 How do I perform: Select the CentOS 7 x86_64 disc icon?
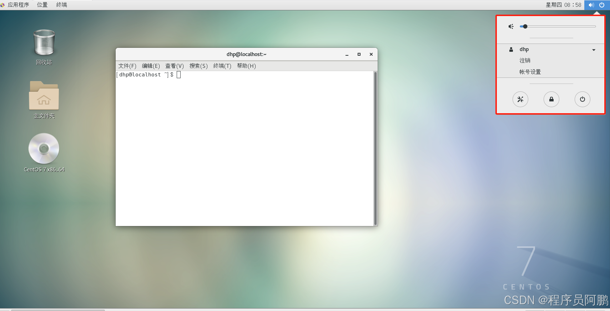[44, 149]
